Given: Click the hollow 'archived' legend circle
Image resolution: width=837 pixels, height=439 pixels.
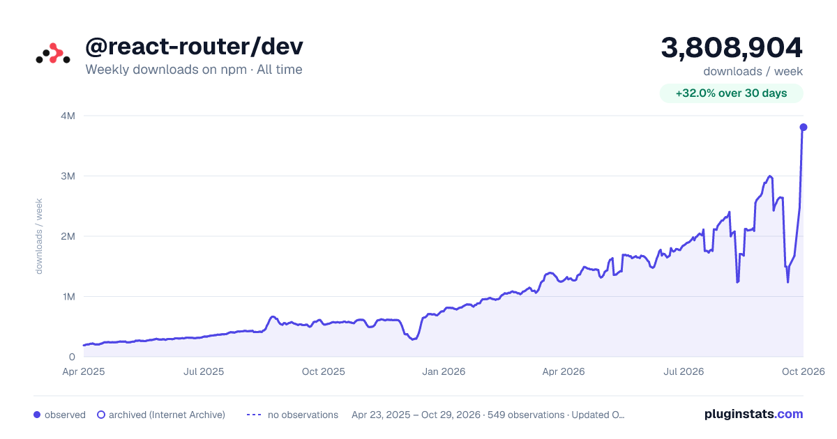Looking at the screenshot, I should click(101, 415).
